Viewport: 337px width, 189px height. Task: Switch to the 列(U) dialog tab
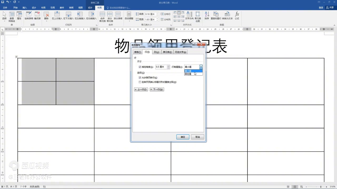coord(157,52)
